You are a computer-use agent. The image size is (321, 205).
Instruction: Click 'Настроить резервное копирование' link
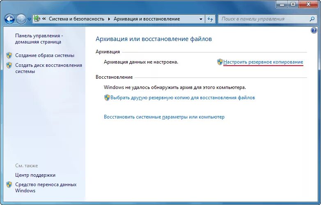tap(263, 62)
